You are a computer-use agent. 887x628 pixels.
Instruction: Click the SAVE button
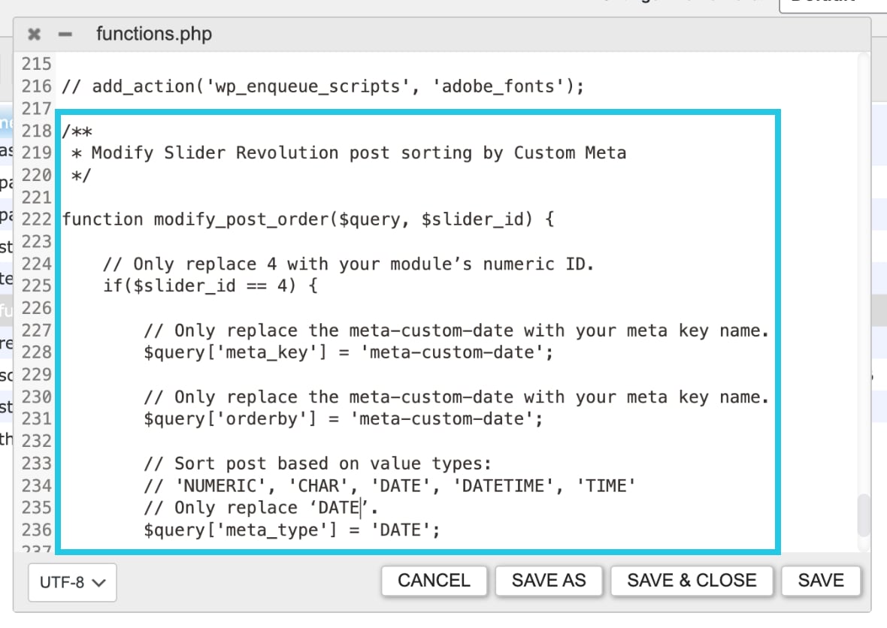coord(821,581)
